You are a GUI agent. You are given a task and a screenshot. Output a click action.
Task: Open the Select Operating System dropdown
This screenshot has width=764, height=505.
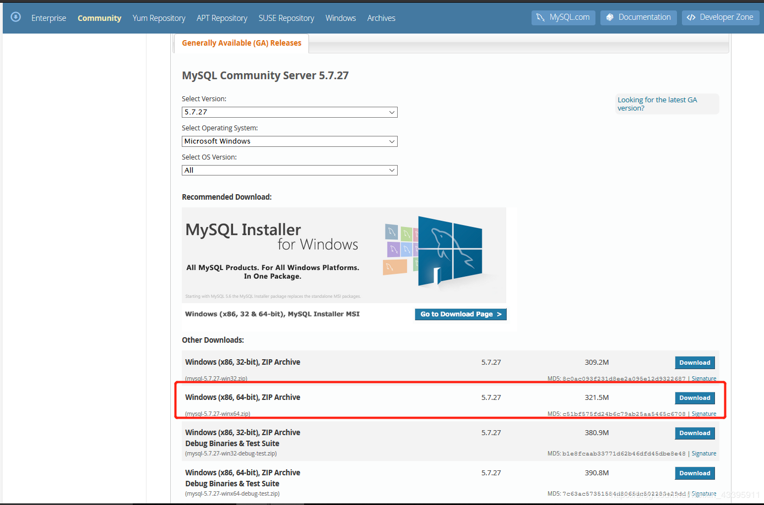289,141
